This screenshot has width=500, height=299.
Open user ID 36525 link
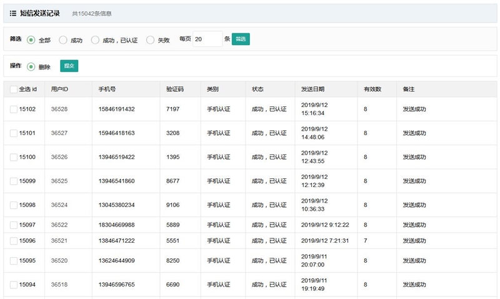(59, 181)
